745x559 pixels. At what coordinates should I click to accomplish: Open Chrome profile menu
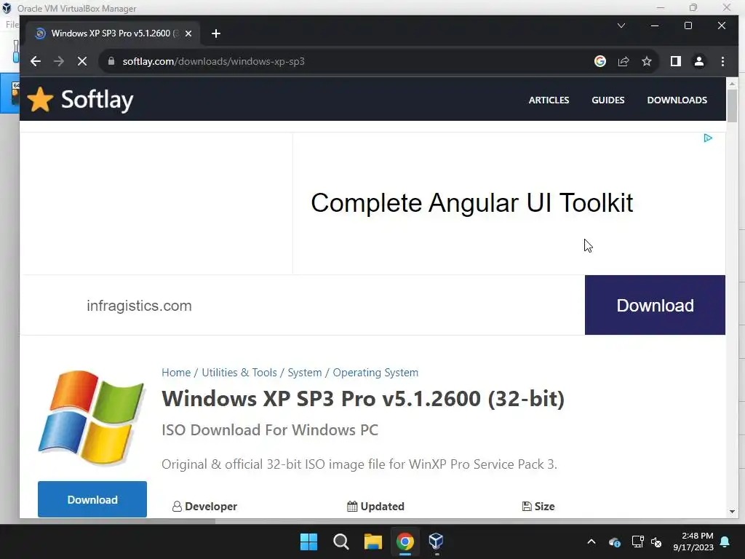[x=699, y=61]
